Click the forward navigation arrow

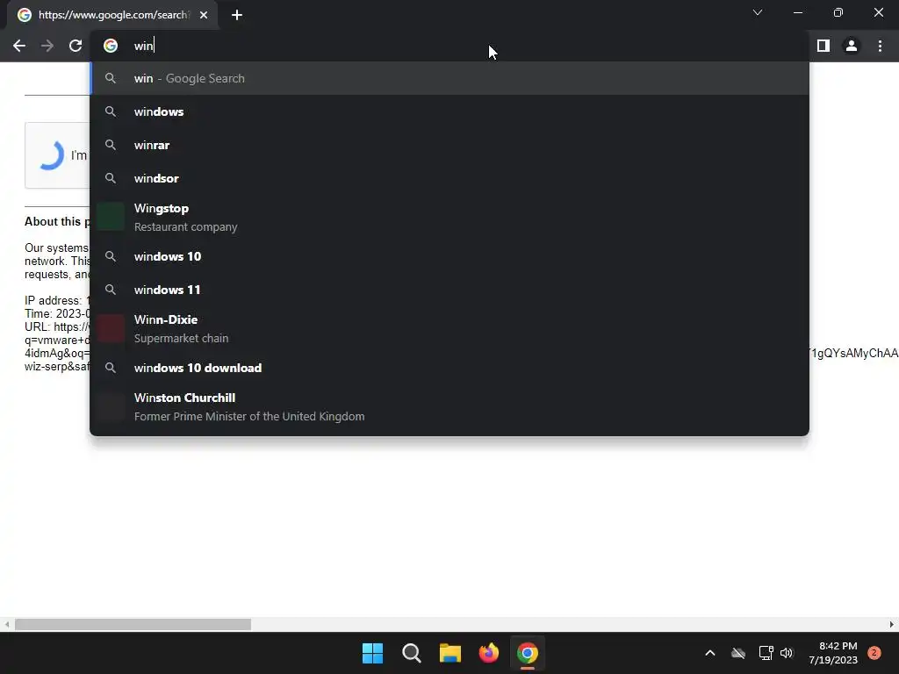pos(47,46)
